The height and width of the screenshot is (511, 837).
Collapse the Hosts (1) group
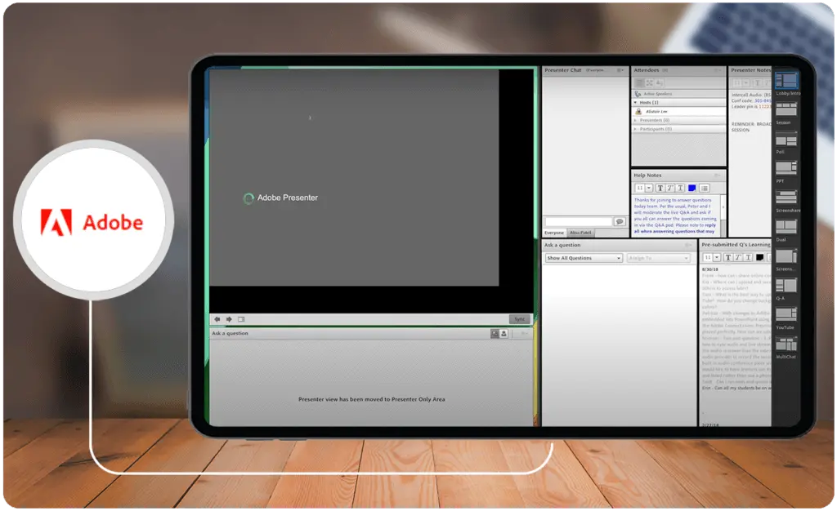pos(636,102)
